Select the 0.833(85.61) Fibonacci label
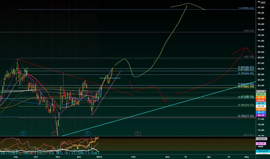270x159 pixels. (x=246, y=70)
